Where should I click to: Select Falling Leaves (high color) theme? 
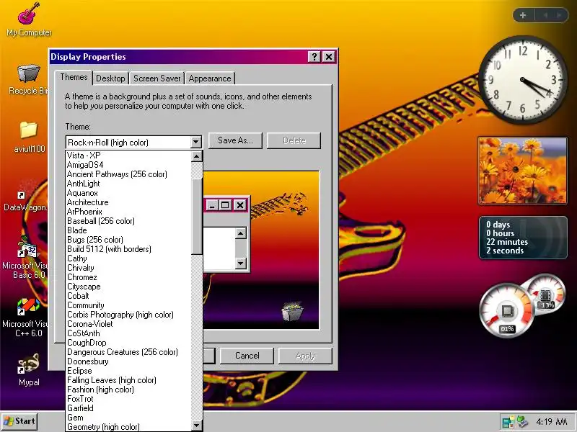[x=129, y=380]
